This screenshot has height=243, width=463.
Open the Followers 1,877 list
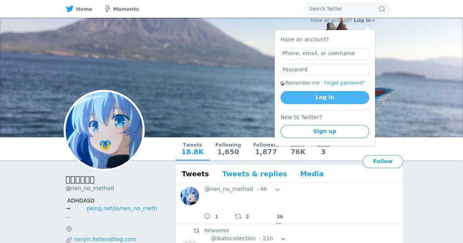266,149
